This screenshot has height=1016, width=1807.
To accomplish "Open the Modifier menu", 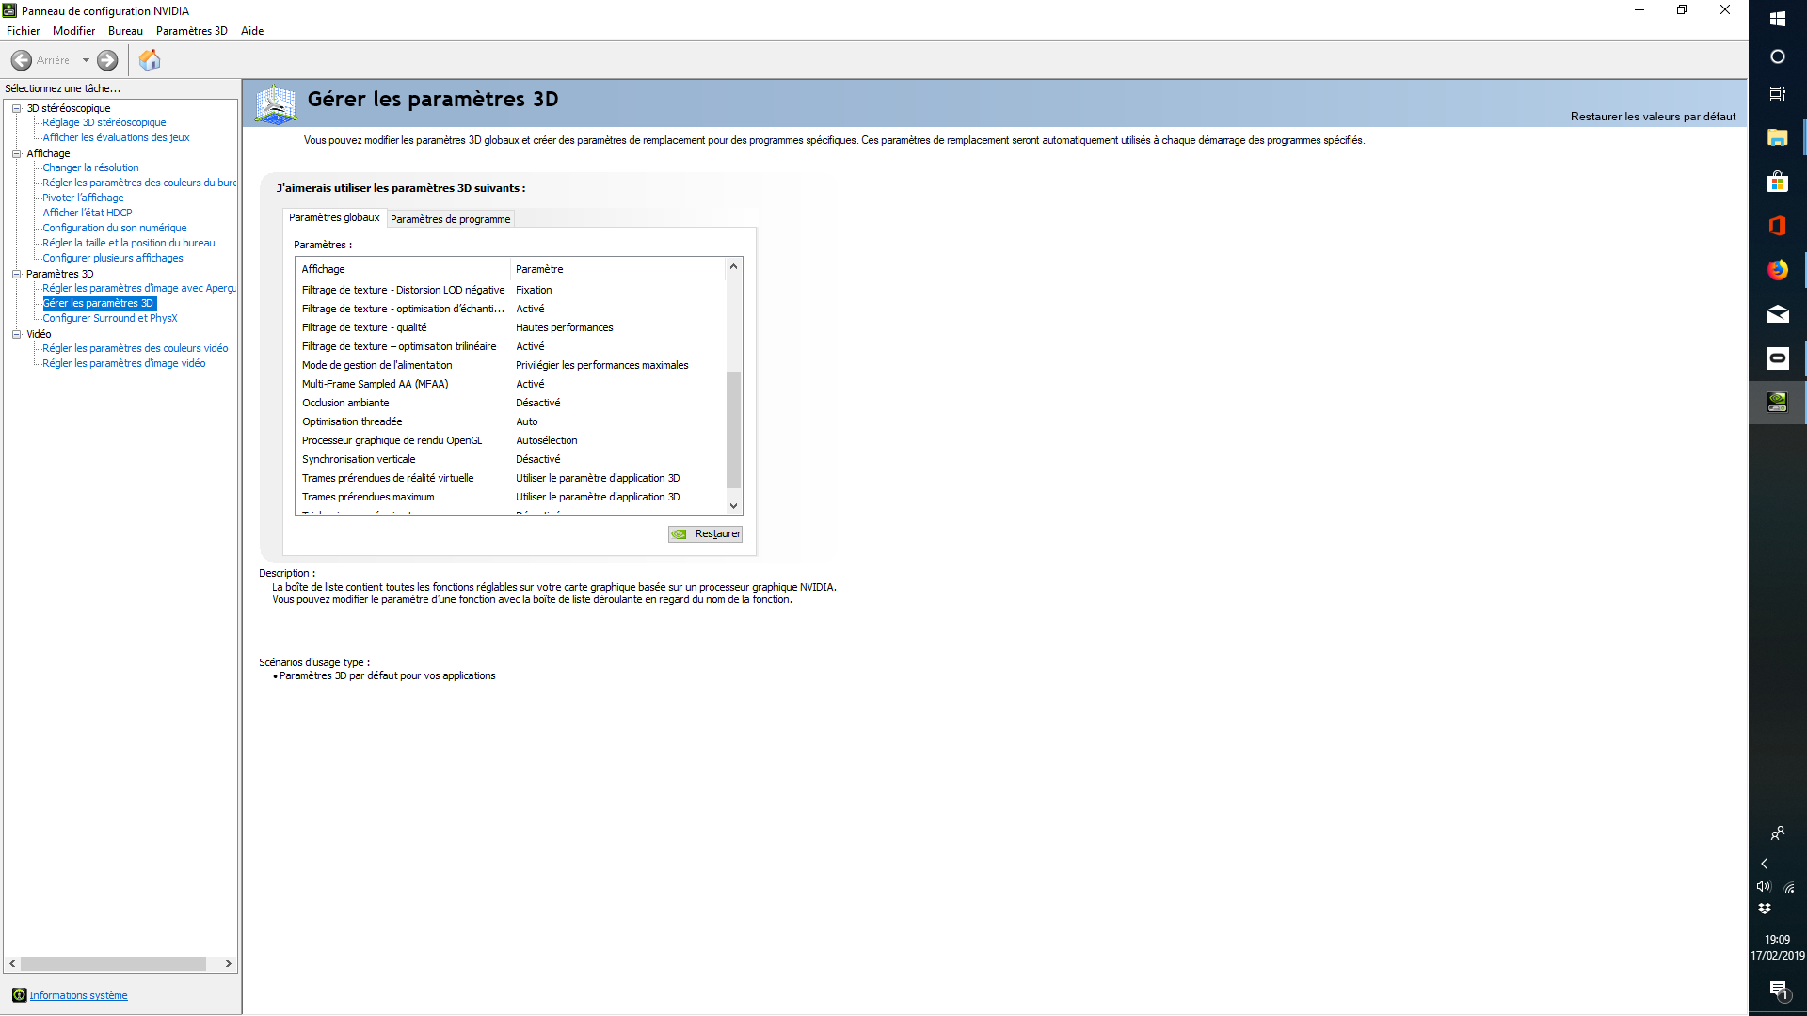I will (73, 31).
